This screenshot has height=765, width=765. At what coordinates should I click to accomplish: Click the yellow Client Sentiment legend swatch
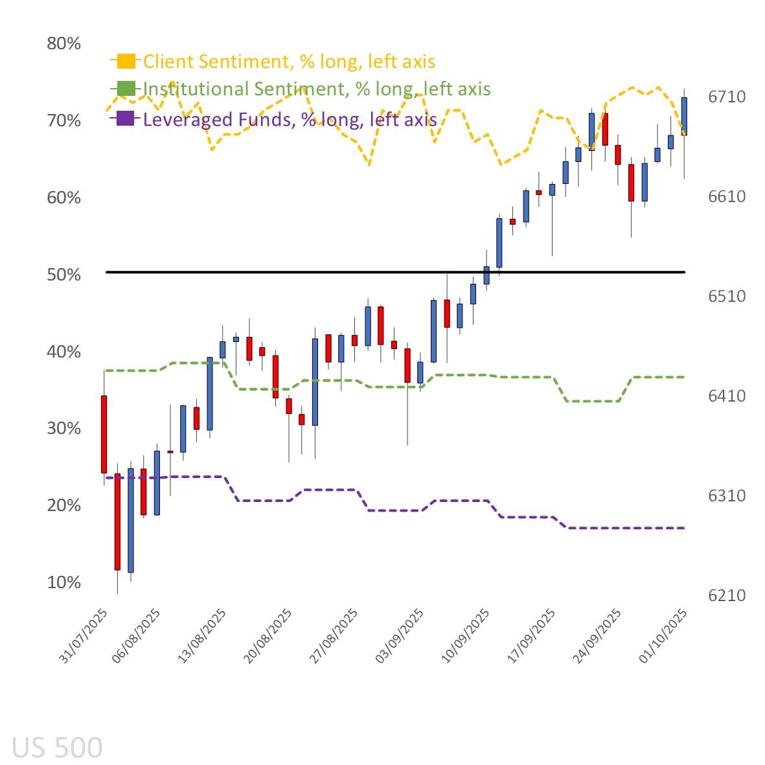[126, 62]
